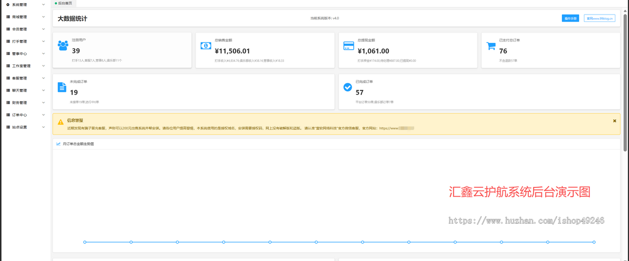Switch to the 后台首页 tab
The height and width of the screenshot is (261, 629).
[x=64, y=3]
